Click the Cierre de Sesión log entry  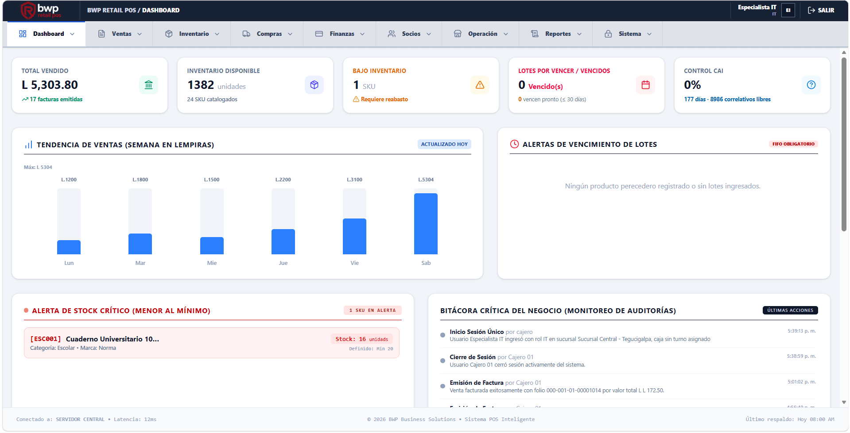[629, 361]
